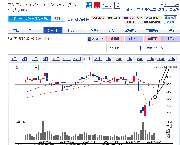Click the [NISA] tag label
This screenshot has width=180, height=145.
coord(157,18)
